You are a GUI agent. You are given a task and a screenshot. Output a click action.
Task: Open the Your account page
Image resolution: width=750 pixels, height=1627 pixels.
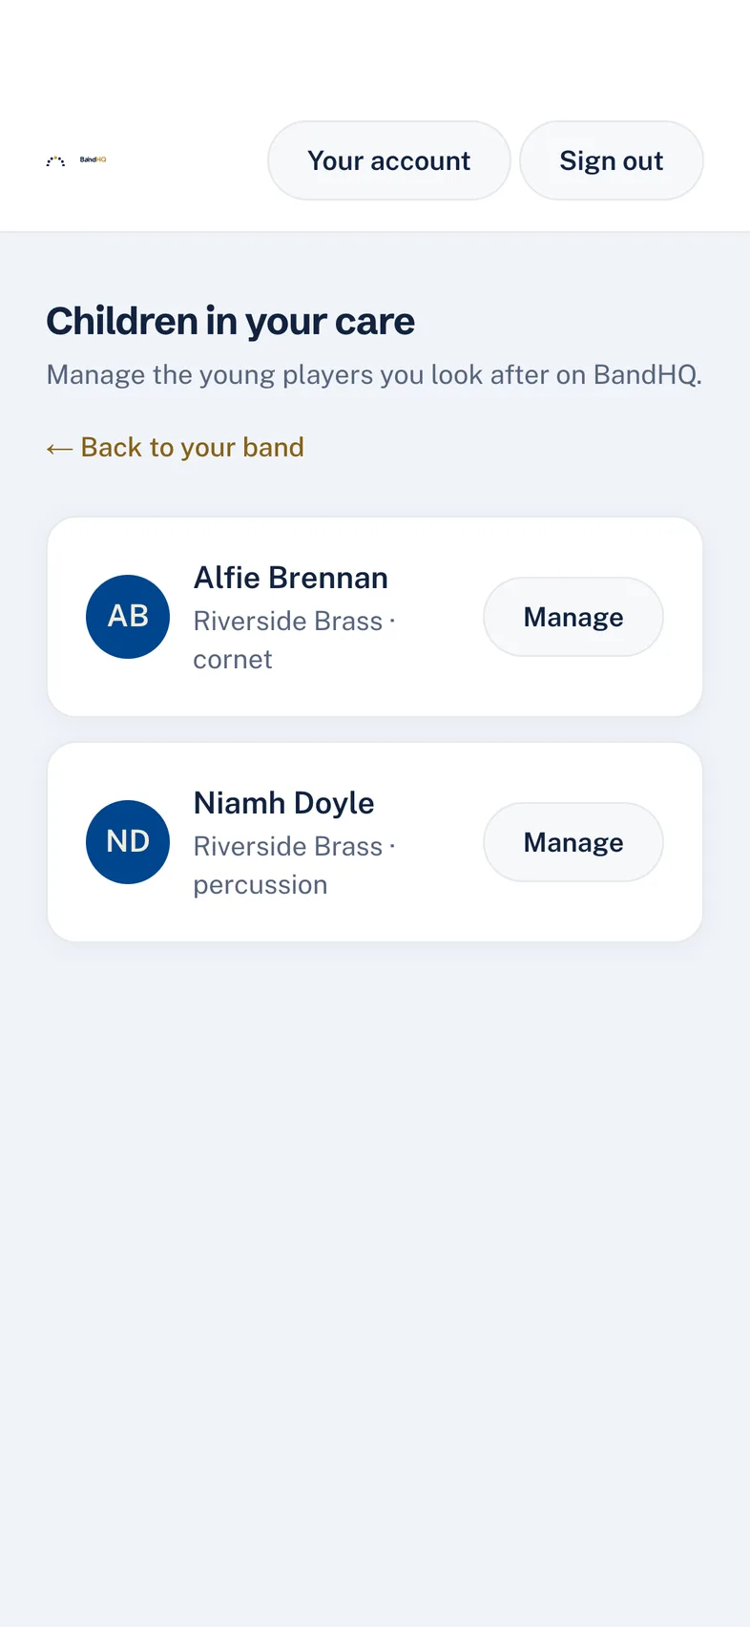[x=389, y=160]
